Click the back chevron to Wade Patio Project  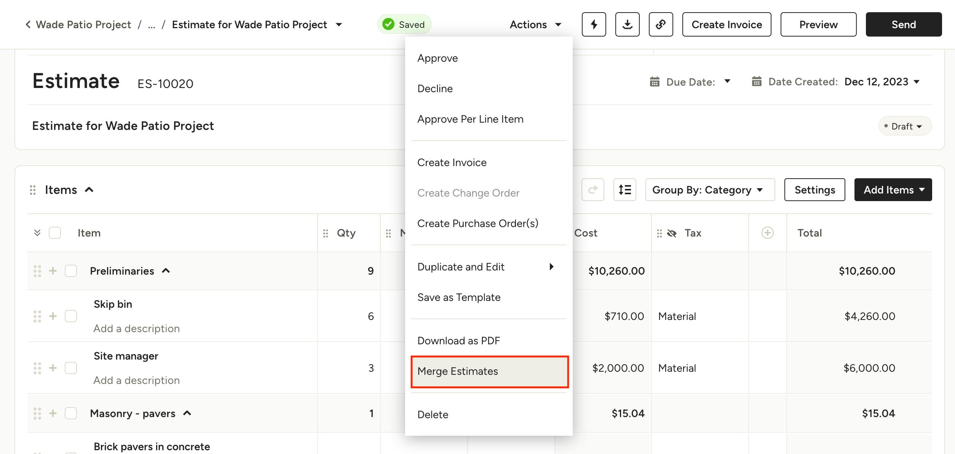[x=28, y=25]
